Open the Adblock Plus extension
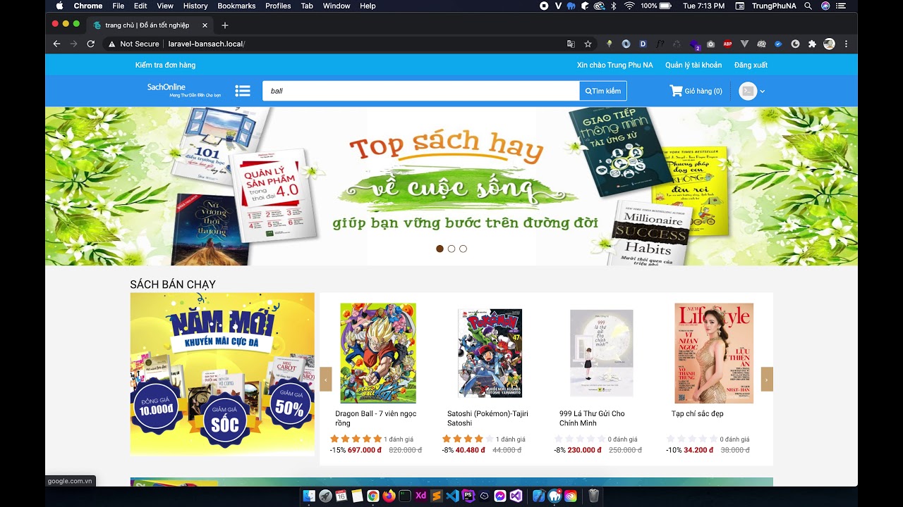This screenshot has width=903, height=507. (x=727, y=44)
